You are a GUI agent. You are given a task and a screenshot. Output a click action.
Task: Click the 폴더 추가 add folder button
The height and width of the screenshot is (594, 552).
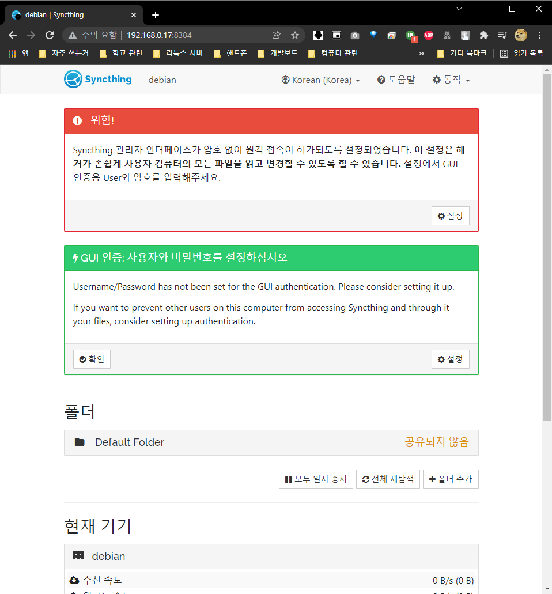tap(451, 479)
